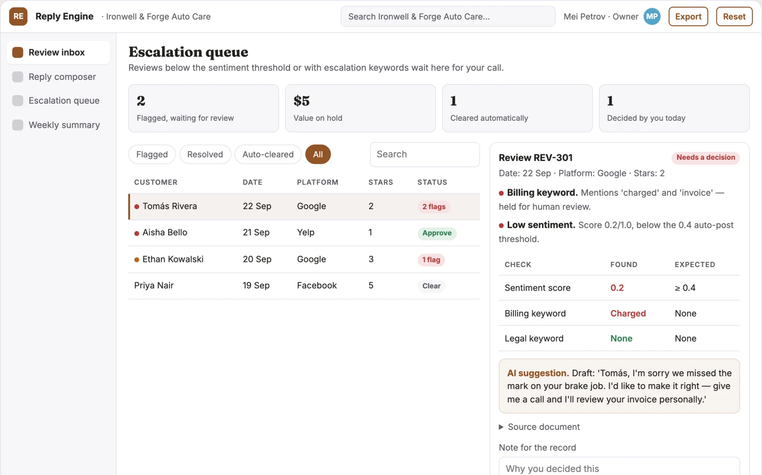Click the Charged billing keyword value
The image size is (762, 475).
628,313
